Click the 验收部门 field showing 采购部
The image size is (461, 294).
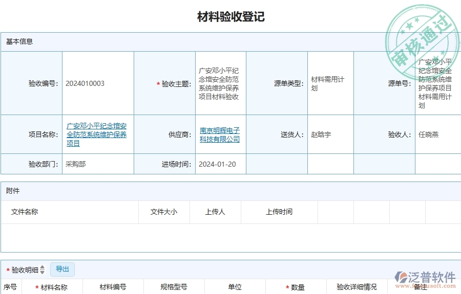coord(76,164)
